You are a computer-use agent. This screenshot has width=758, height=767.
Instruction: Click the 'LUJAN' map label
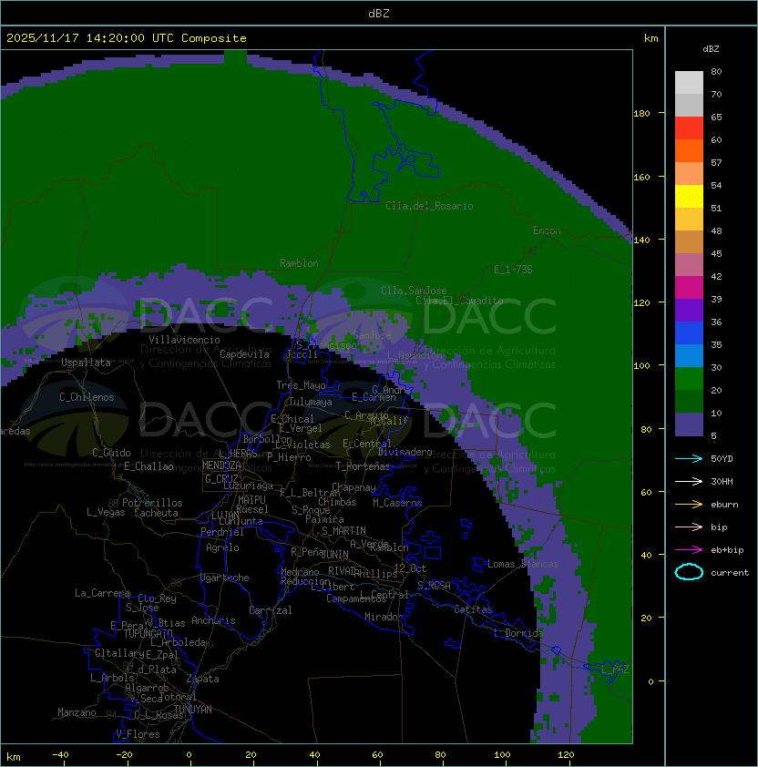click(x=225, y=515)
